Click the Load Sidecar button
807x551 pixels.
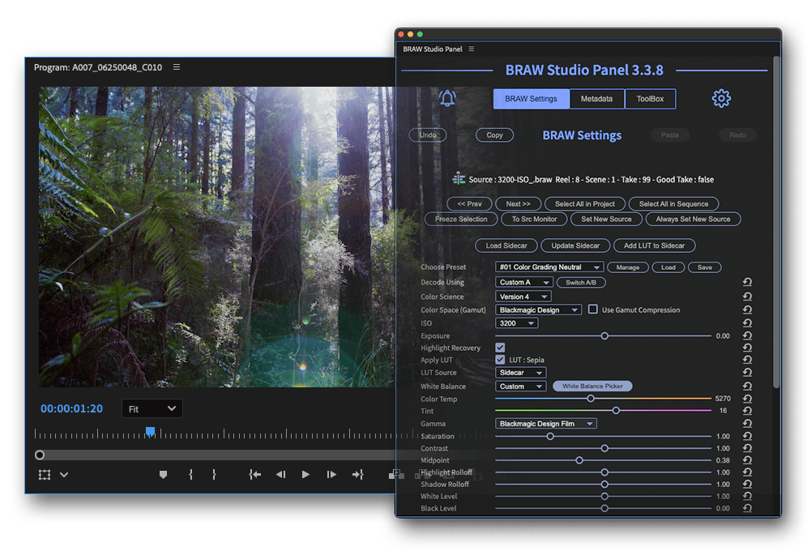point(506,246)
